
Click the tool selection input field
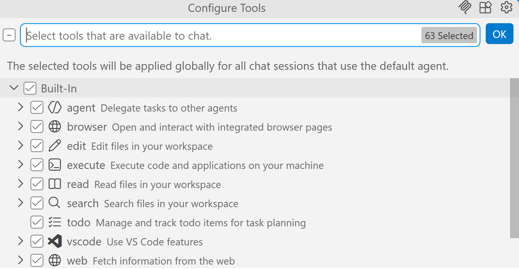[x=200, y=35]
